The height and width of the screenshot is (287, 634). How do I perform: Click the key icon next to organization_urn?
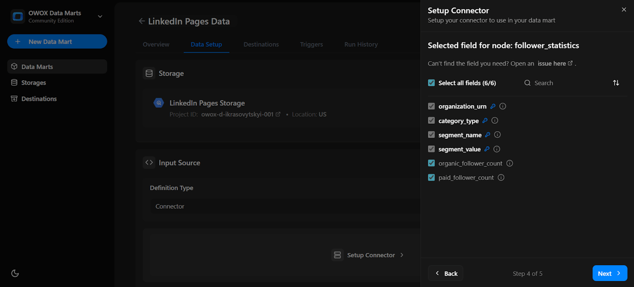click(x=493, y=106)
